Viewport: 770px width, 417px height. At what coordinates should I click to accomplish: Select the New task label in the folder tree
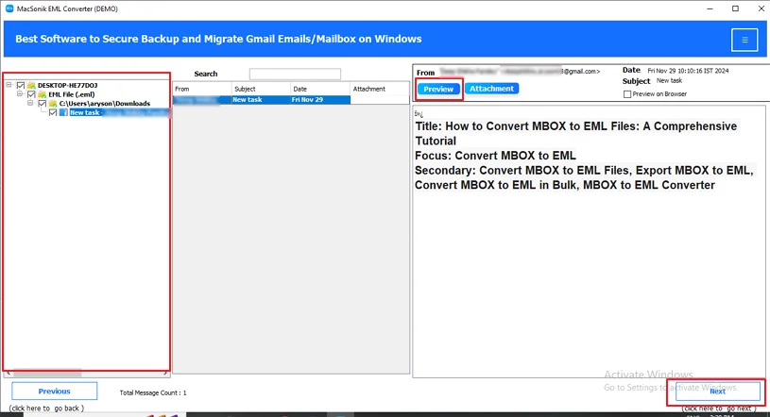tap(84, 113)
